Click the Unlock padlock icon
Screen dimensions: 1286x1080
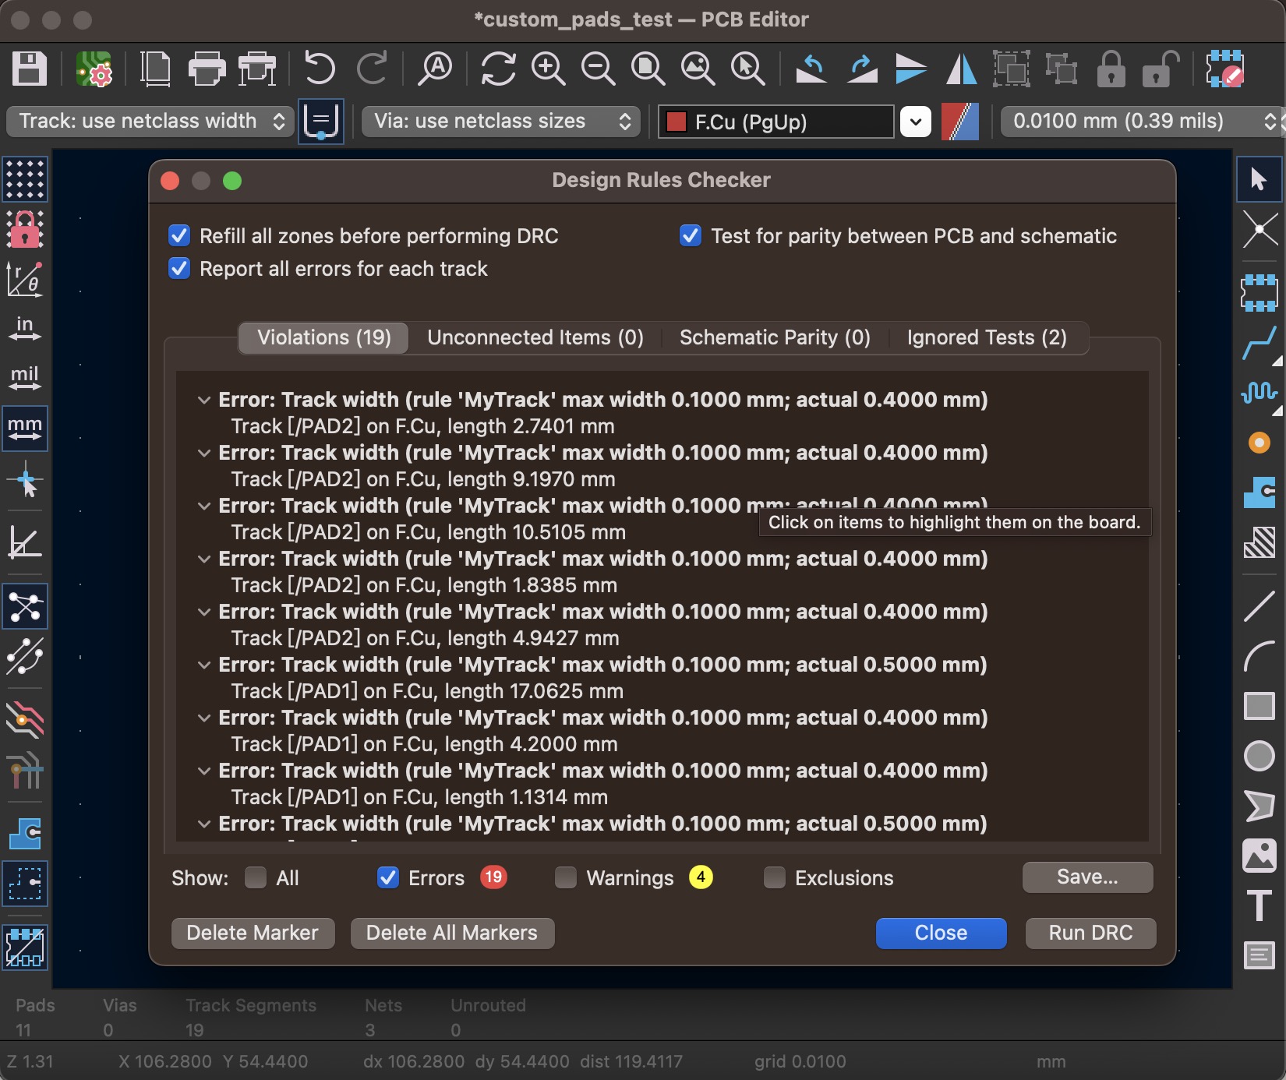point(1161,69)
